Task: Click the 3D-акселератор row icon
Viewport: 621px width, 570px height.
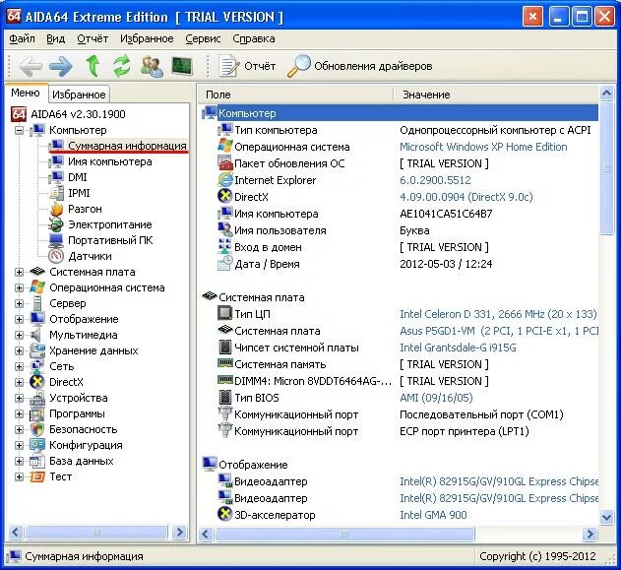Action: click(224, 515)
